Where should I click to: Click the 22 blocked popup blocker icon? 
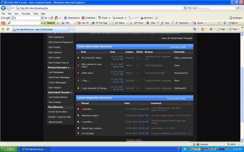point(88,18)
